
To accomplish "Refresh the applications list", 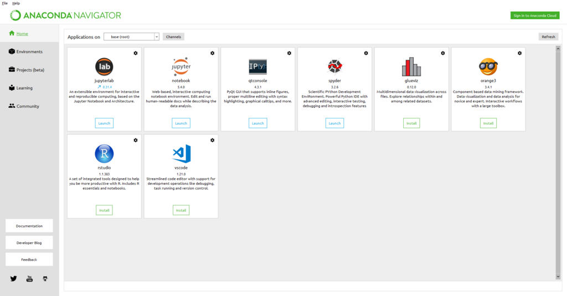I will [548, 37].
